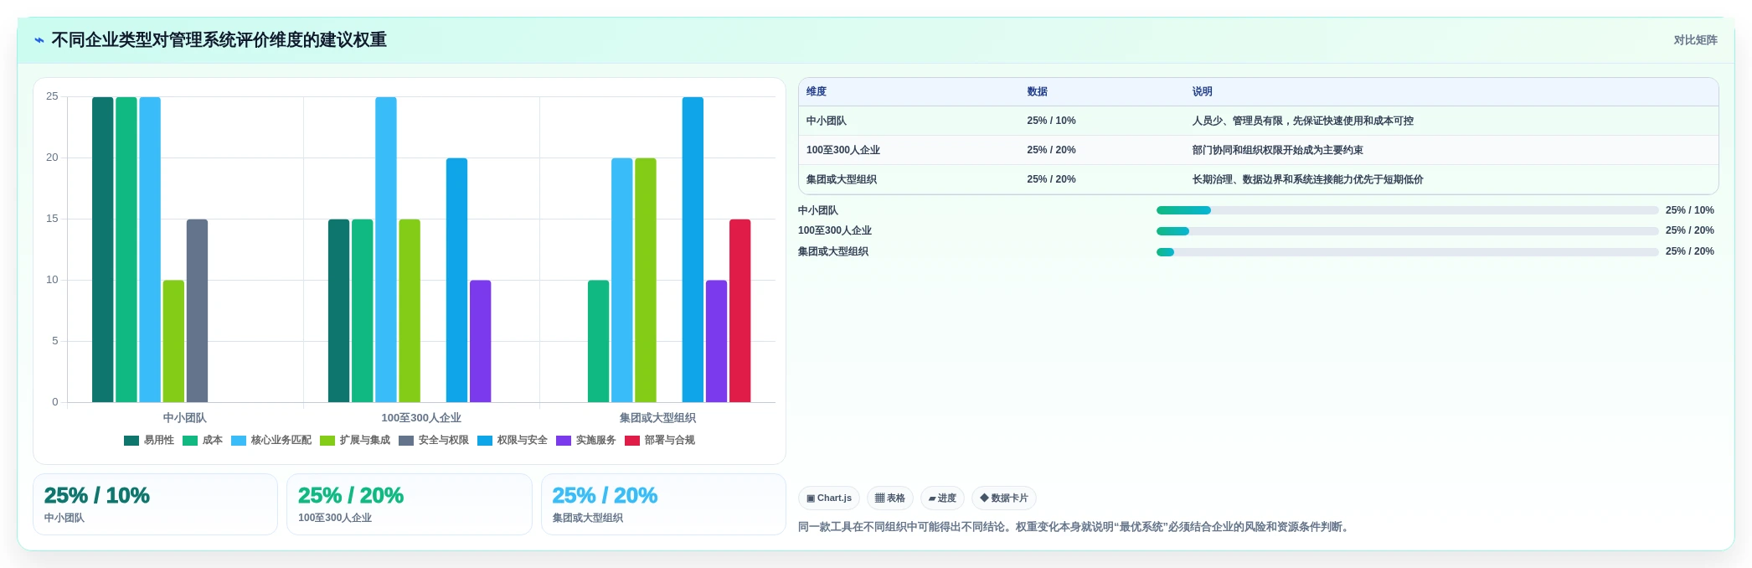Click the 集团或大型组织 x-axis label

[x=657, y=418]
